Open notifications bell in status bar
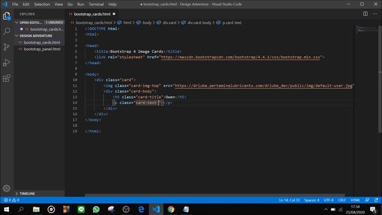 (376, 200)
